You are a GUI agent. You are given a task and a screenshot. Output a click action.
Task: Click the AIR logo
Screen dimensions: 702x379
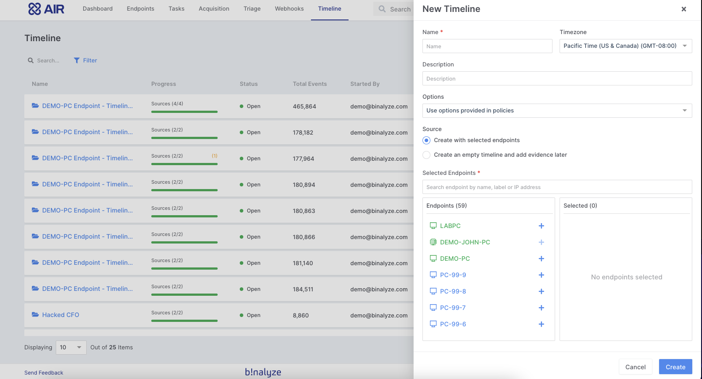46,9
